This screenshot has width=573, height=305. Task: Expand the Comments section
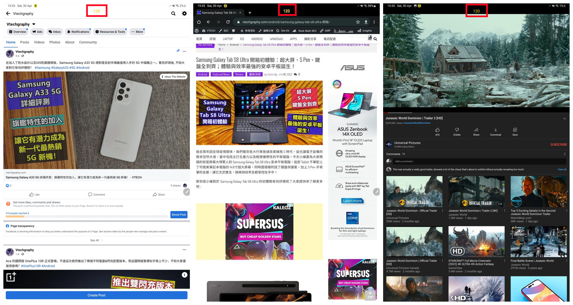[x=565, y=154]
